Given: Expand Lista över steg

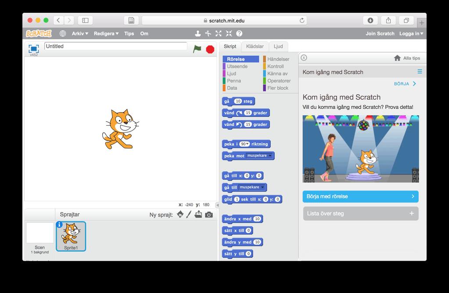Looking at the screenshot, I should tap(361, 213).
